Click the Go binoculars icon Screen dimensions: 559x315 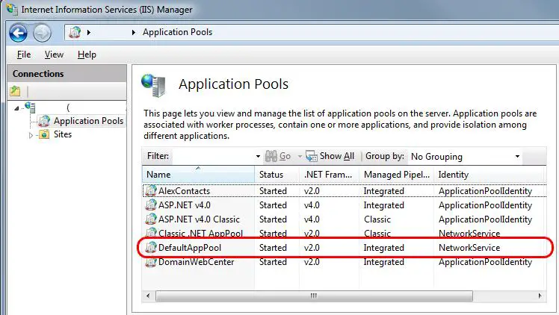[x=271, y=156]
